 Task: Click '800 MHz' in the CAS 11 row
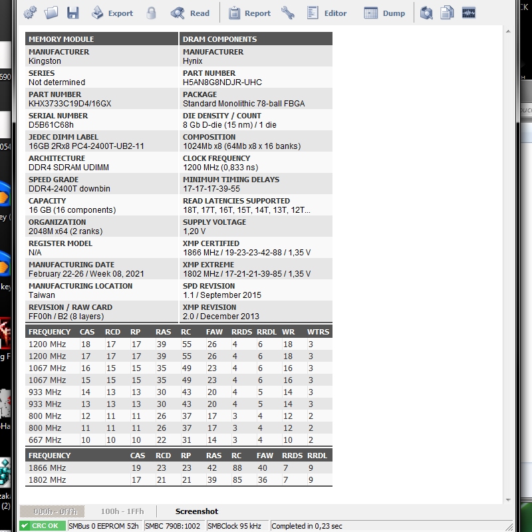(x=45, y=428)
